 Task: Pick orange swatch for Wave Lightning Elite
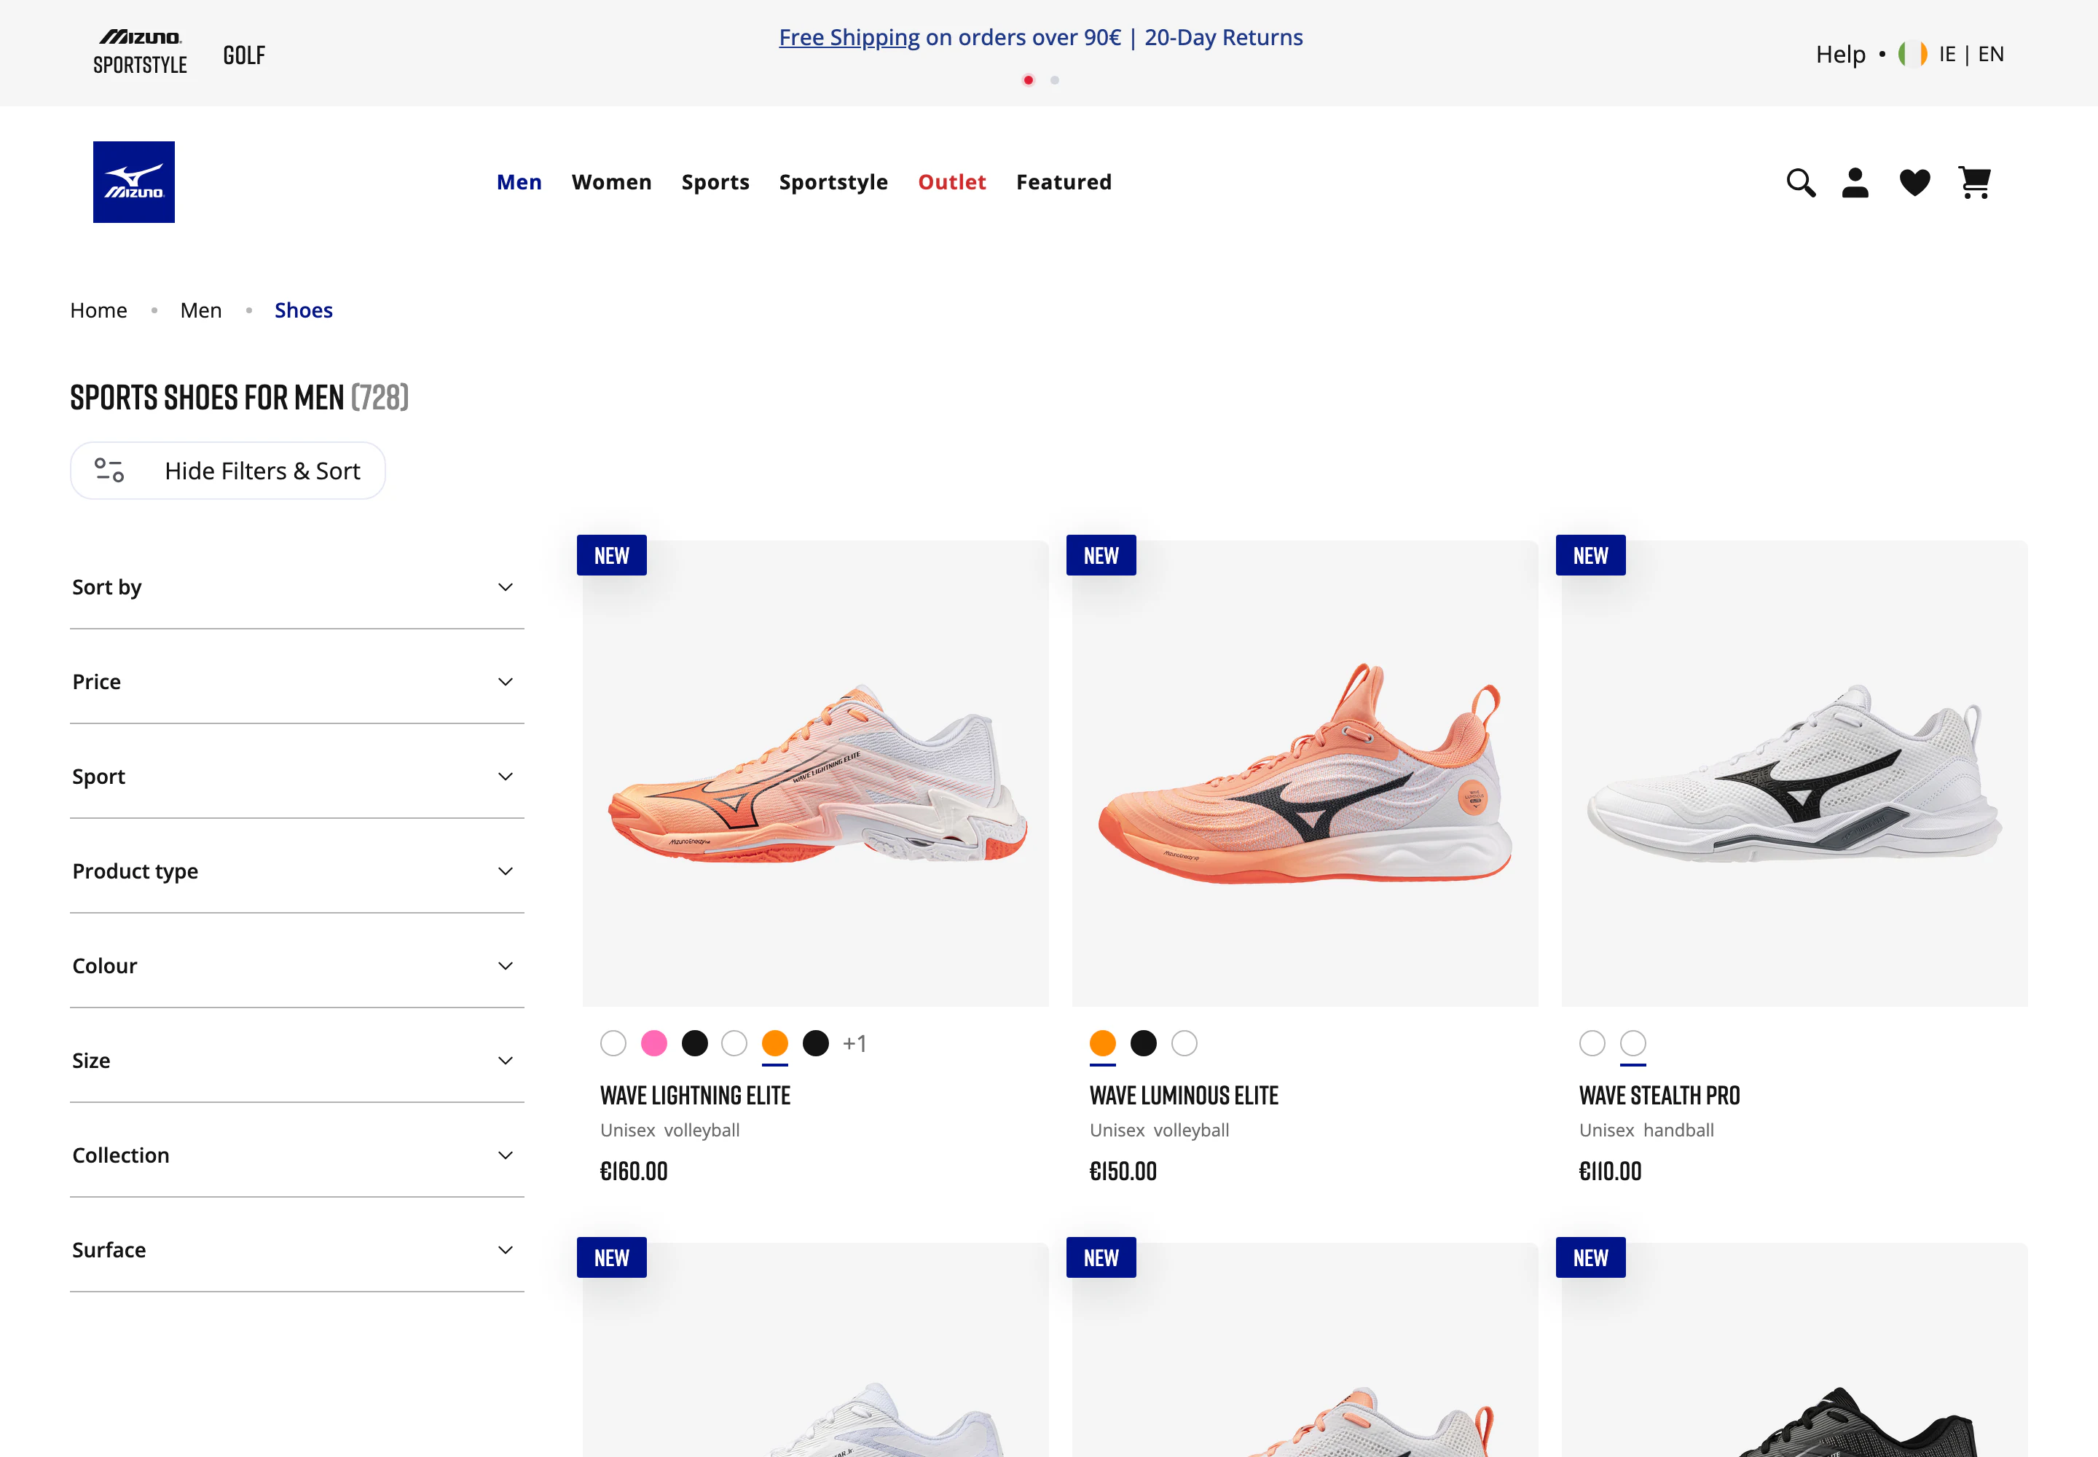coord(775,1042)
